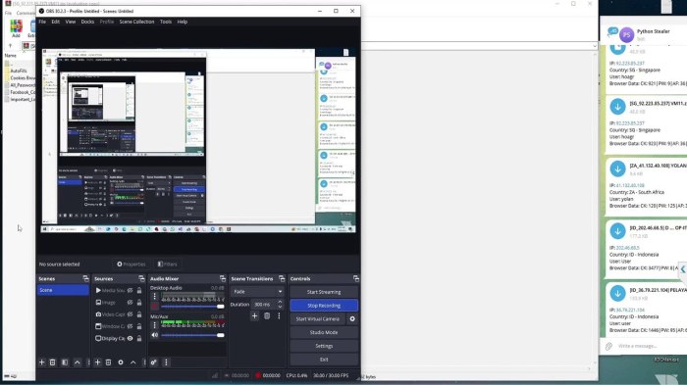Image resolution: width=687 pixels, height=385 pixels.
Task: Remove selected scene using trash icon
Action: point(53,362)
